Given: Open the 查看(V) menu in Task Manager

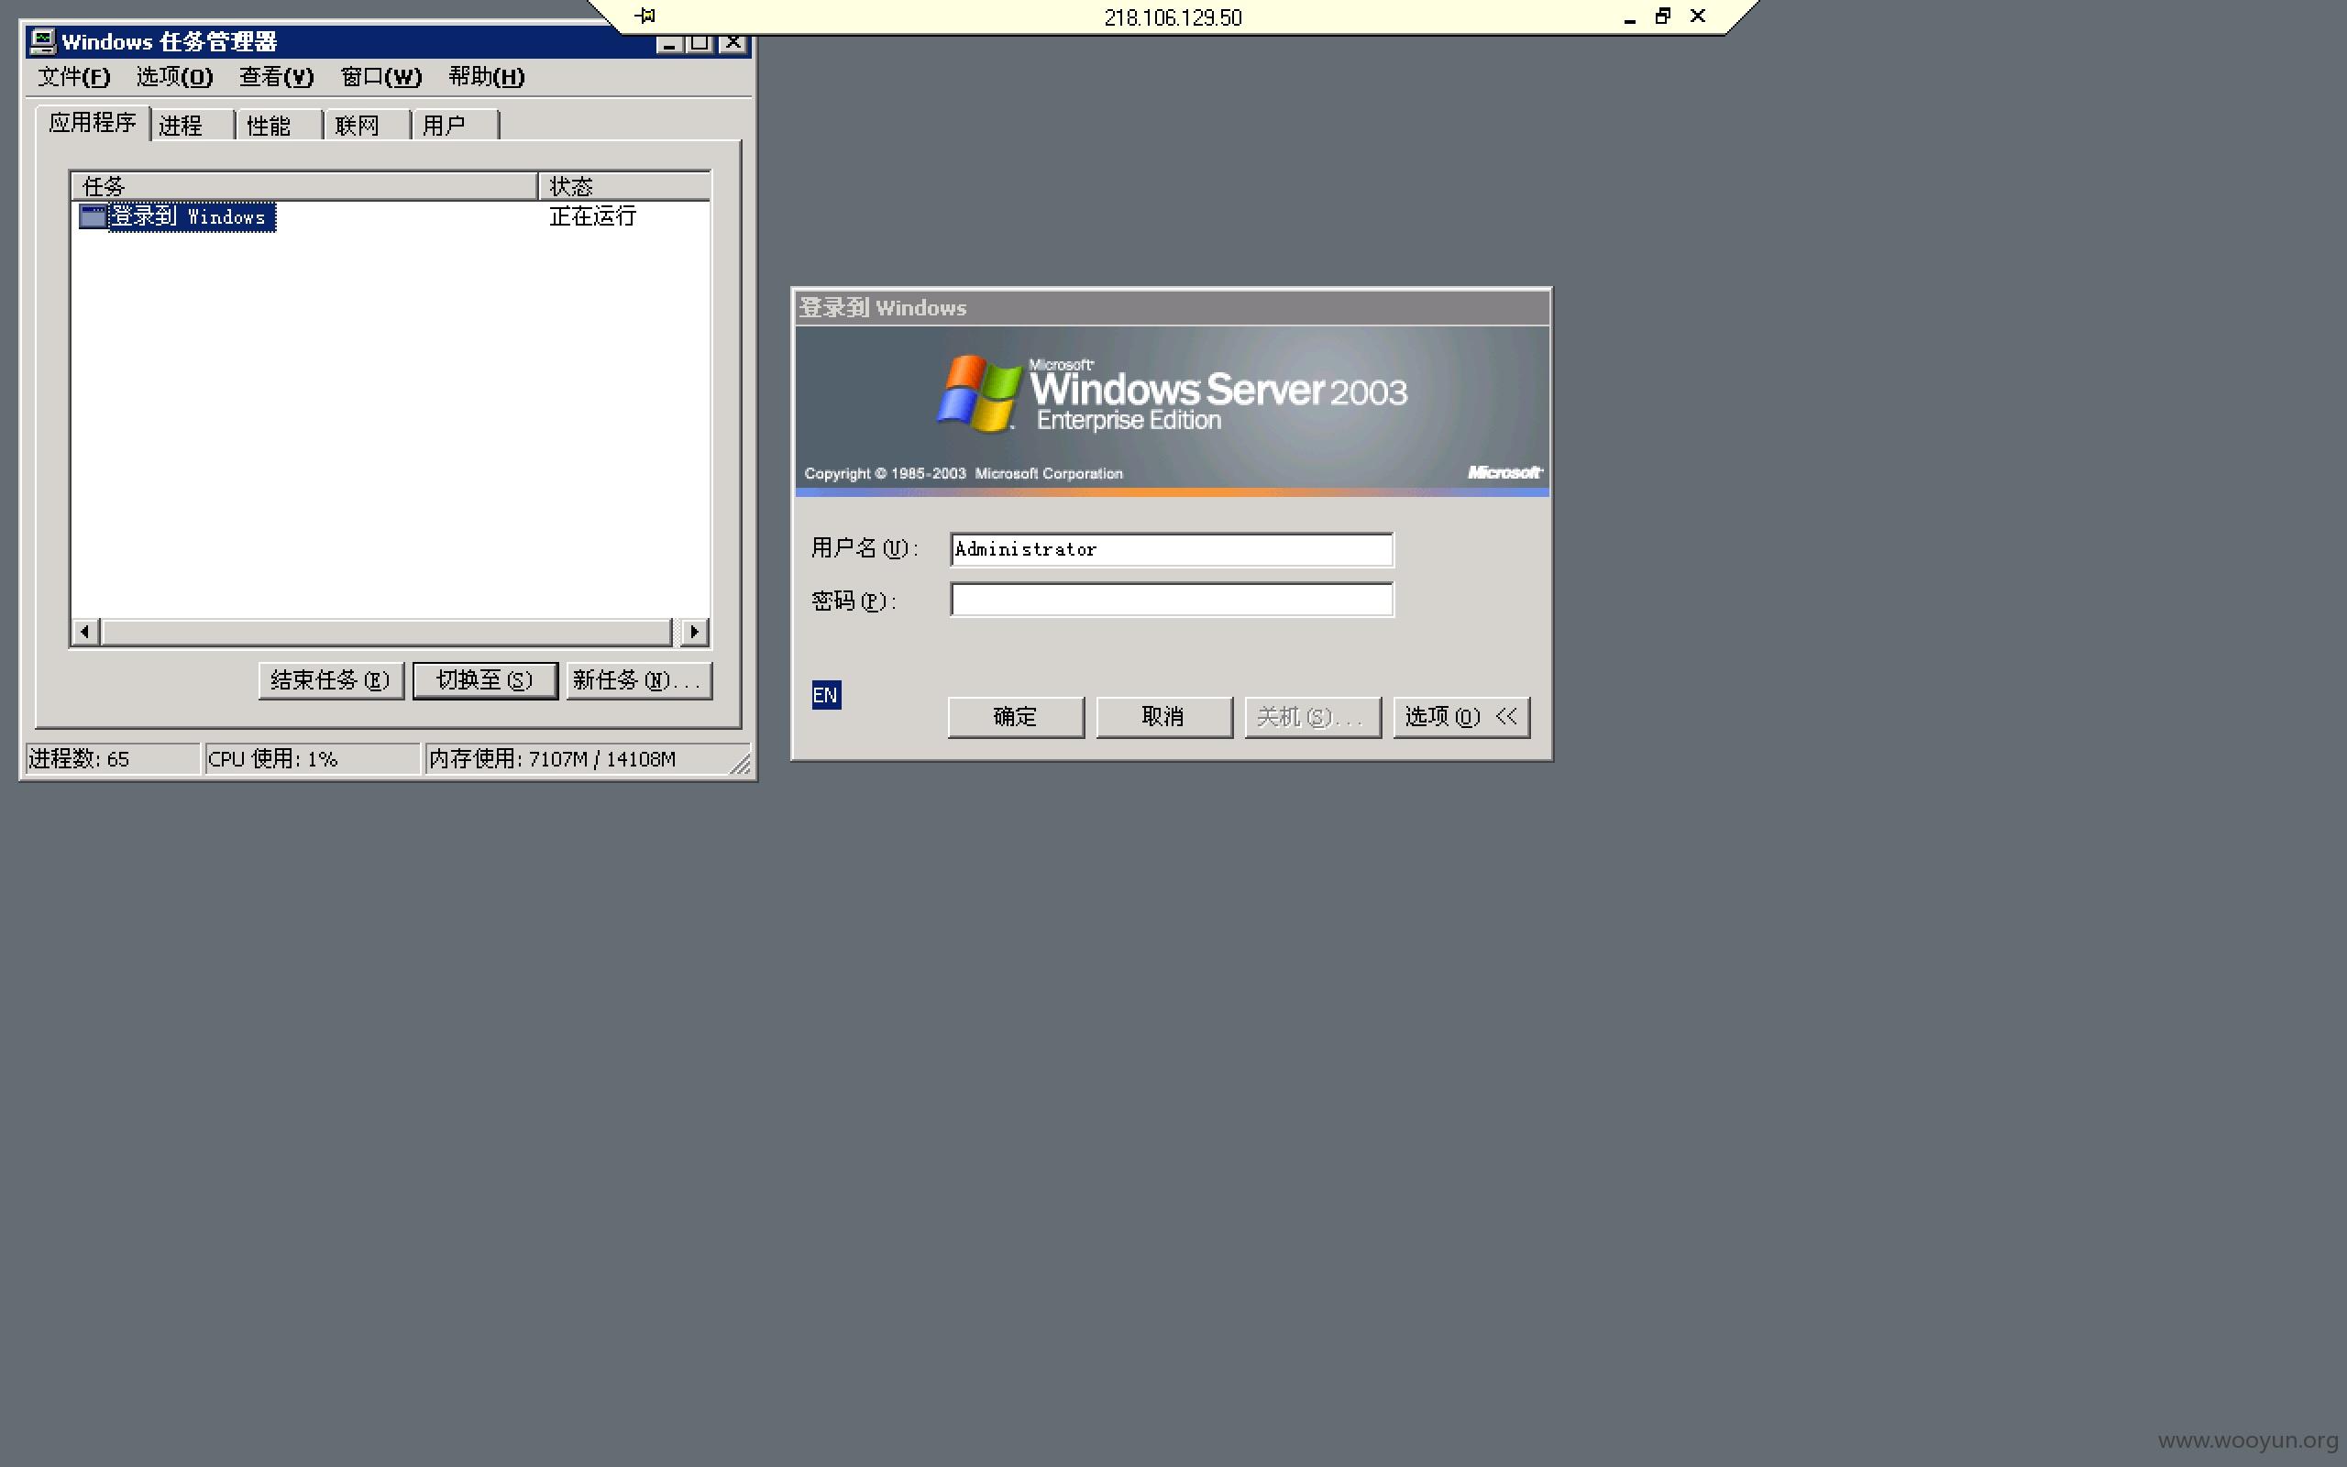Looking at the screenshot, I should [276, 77].
